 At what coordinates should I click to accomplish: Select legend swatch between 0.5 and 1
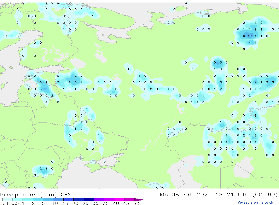tap(18, 199)
